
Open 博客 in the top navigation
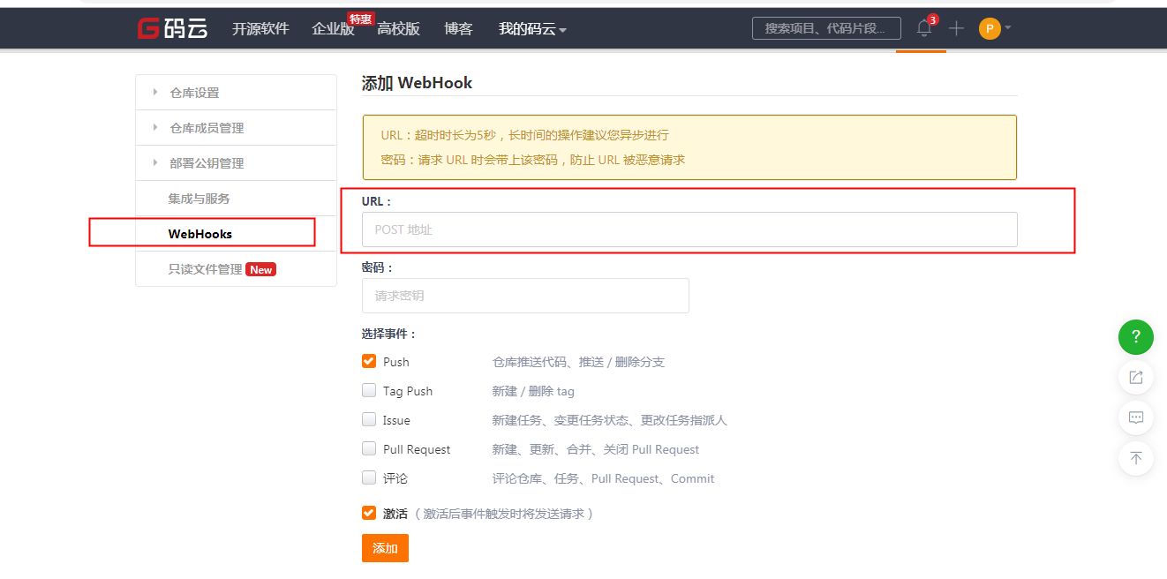point(458,29)
